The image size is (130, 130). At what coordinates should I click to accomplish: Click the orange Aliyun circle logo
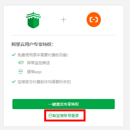94,20
